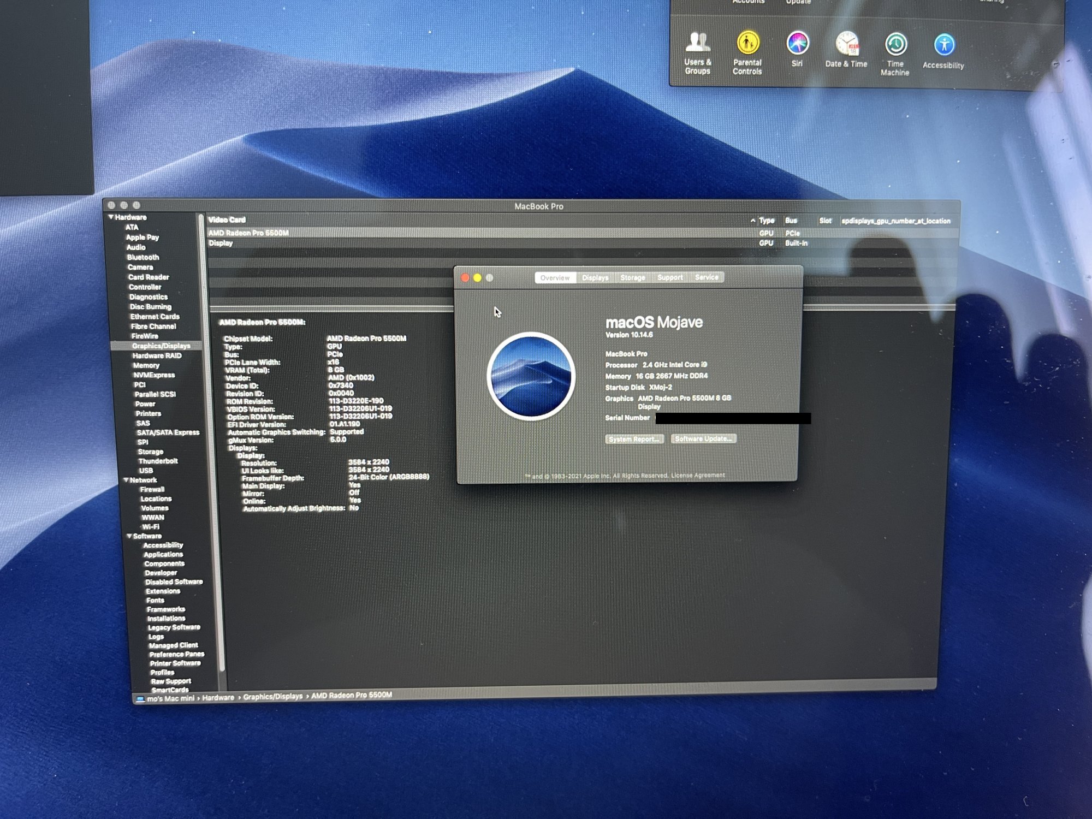The height and width of the screenshot is (819, 1092).
Task: Collapse the Software section in sidebar
Action: (x=129, y=536)
